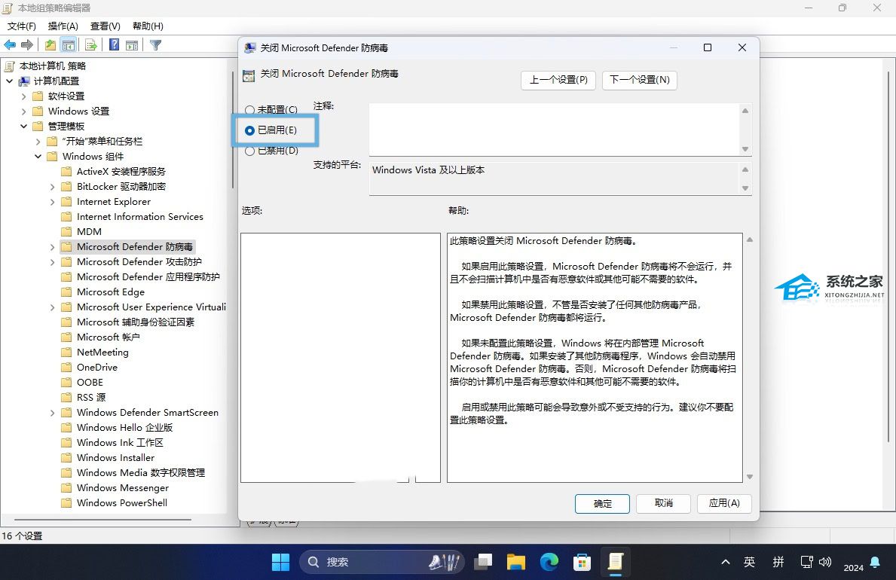
Task: Open Task View on the taskbar
Action: click(483, 562)
